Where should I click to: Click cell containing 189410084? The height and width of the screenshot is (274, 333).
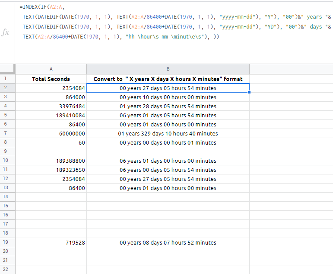click(51, 115)
